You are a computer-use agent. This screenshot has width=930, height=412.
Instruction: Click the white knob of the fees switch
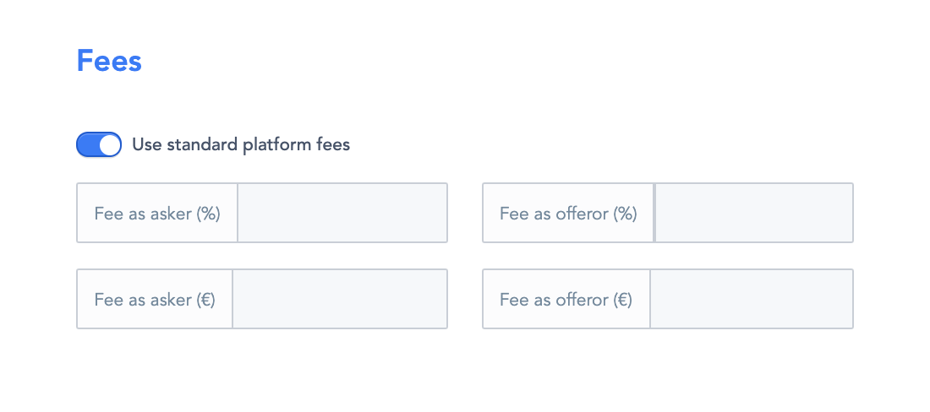pyautogui.click(x=110, y=144)
